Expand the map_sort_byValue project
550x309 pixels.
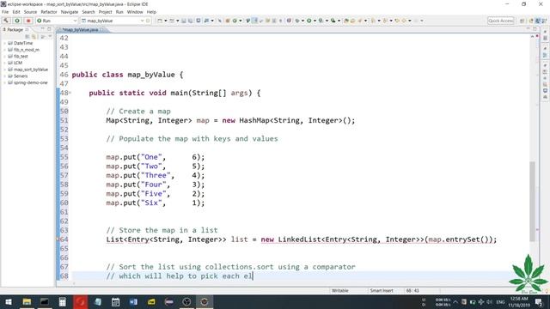pyautogui.click(x=5, y=70)
